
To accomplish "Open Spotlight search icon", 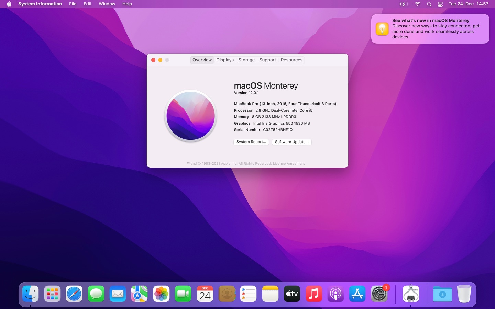I will [429, 4].
